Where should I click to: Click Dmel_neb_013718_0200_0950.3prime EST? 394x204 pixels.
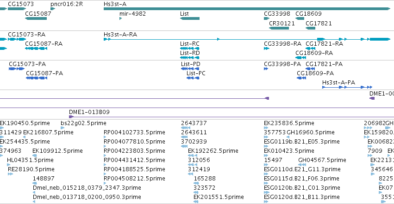tap(34, 202)
